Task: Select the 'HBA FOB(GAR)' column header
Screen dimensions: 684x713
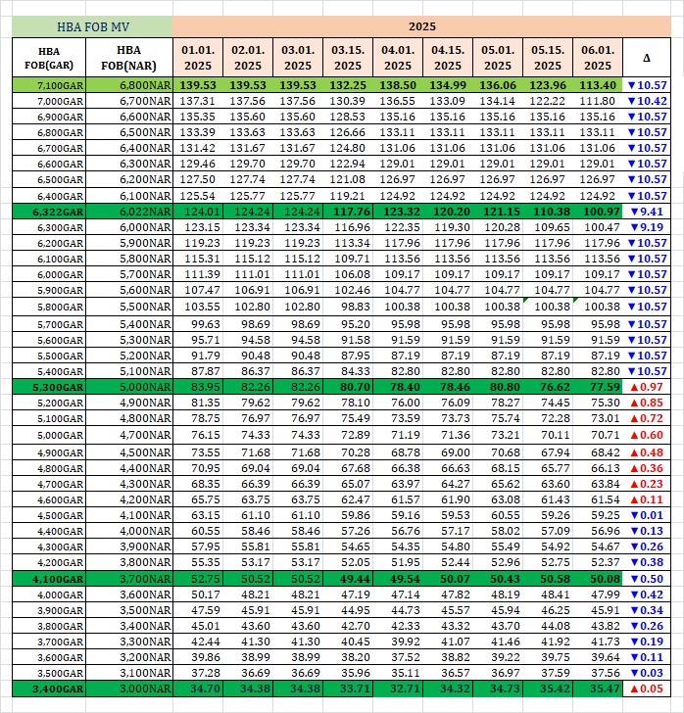Action: coord(49,58)
